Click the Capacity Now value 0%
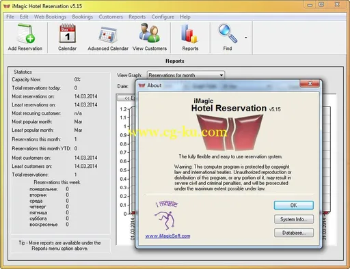The width and height of the screenshot is (350, 269). [77, 79]
